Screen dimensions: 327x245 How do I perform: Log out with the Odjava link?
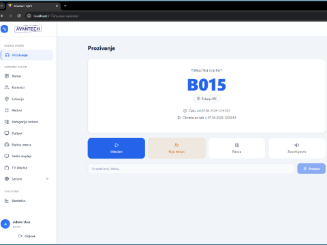click(27, 236)
